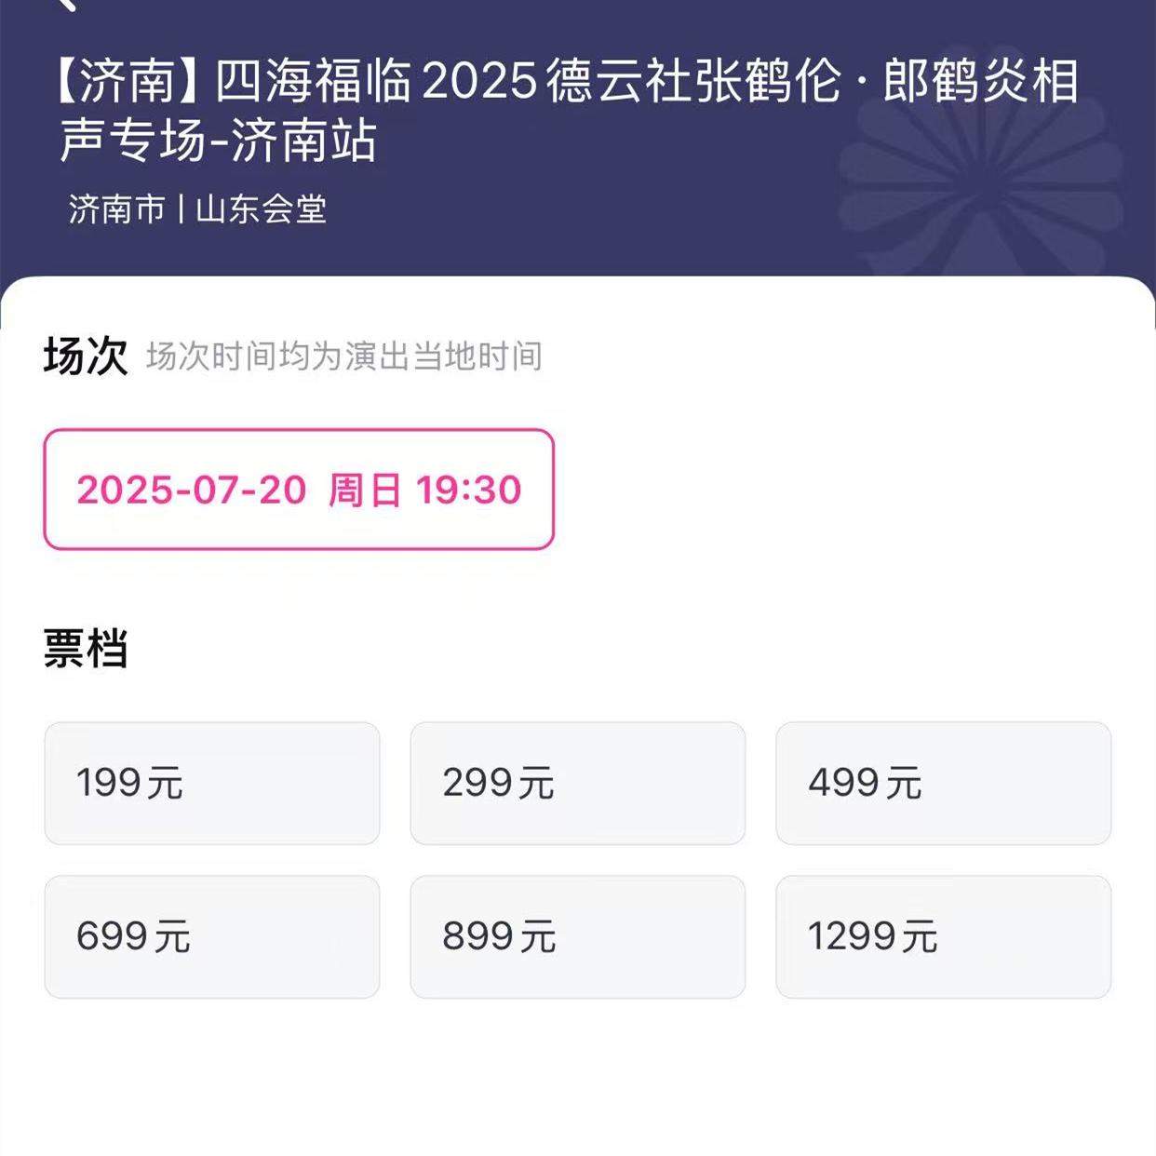Open the 山东会堂 venue link
The height and width of the screenshot is (1156, 1156).
[x=262, y=209]
